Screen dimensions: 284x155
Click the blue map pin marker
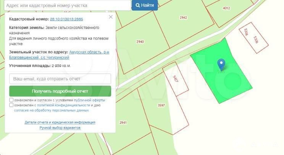(221, 64)
